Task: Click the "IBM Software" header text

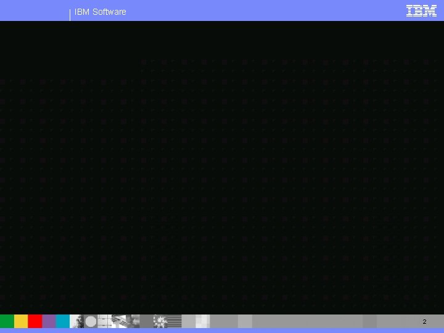Action: [101, 12]
